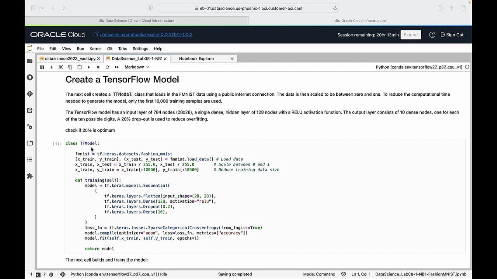This screenshot has width=497, height=279.
Task: Open the tabs sidebar panel
Action: 30,143
